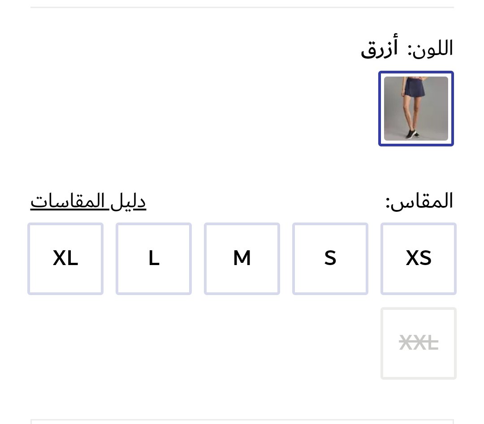This screenshot has width=484, height=424.
Task: Select the blue skirt color swatch
Action: point(416,109)
